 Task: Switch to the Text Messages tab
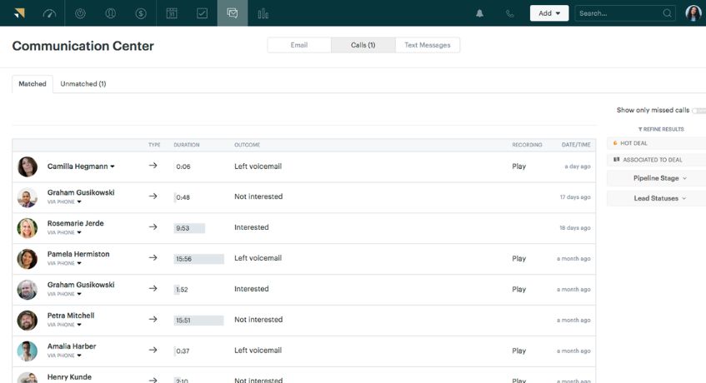[x=427, y=45]
